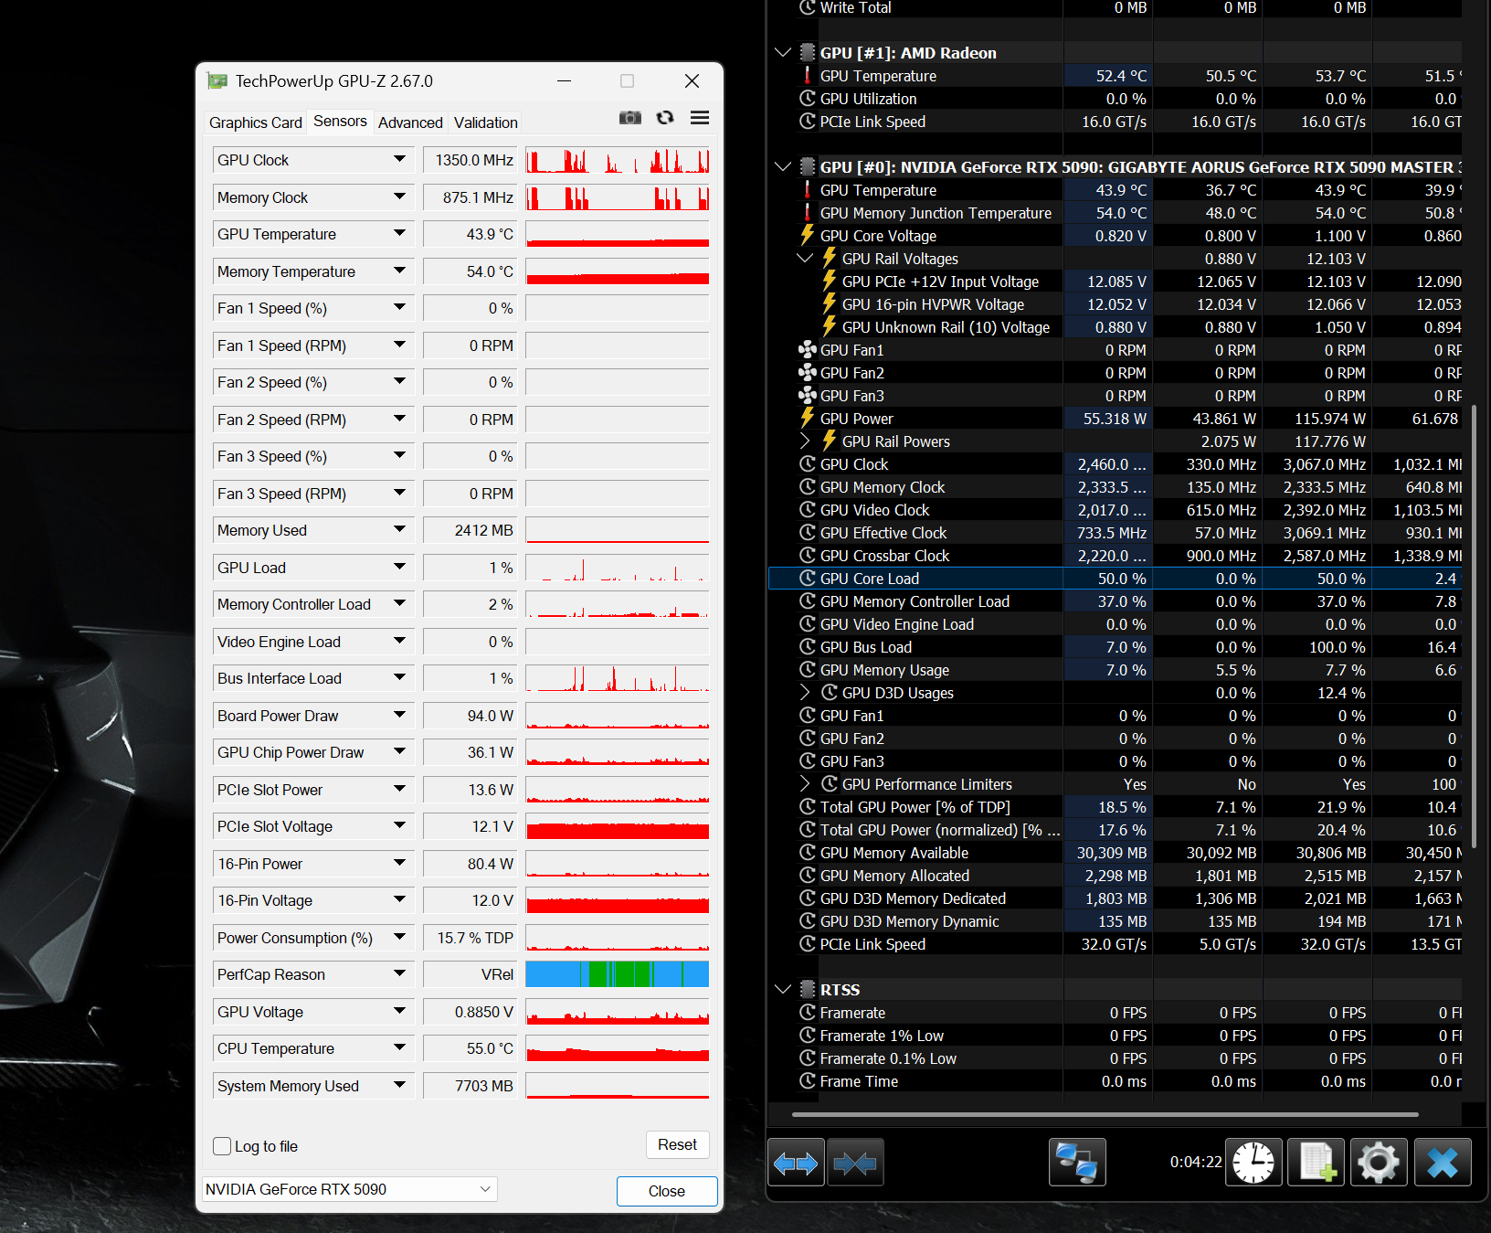The image size is (1491, 1233).
Task: Take a screenshot with GPU-Z camera icon
Action: click(630, 118)
